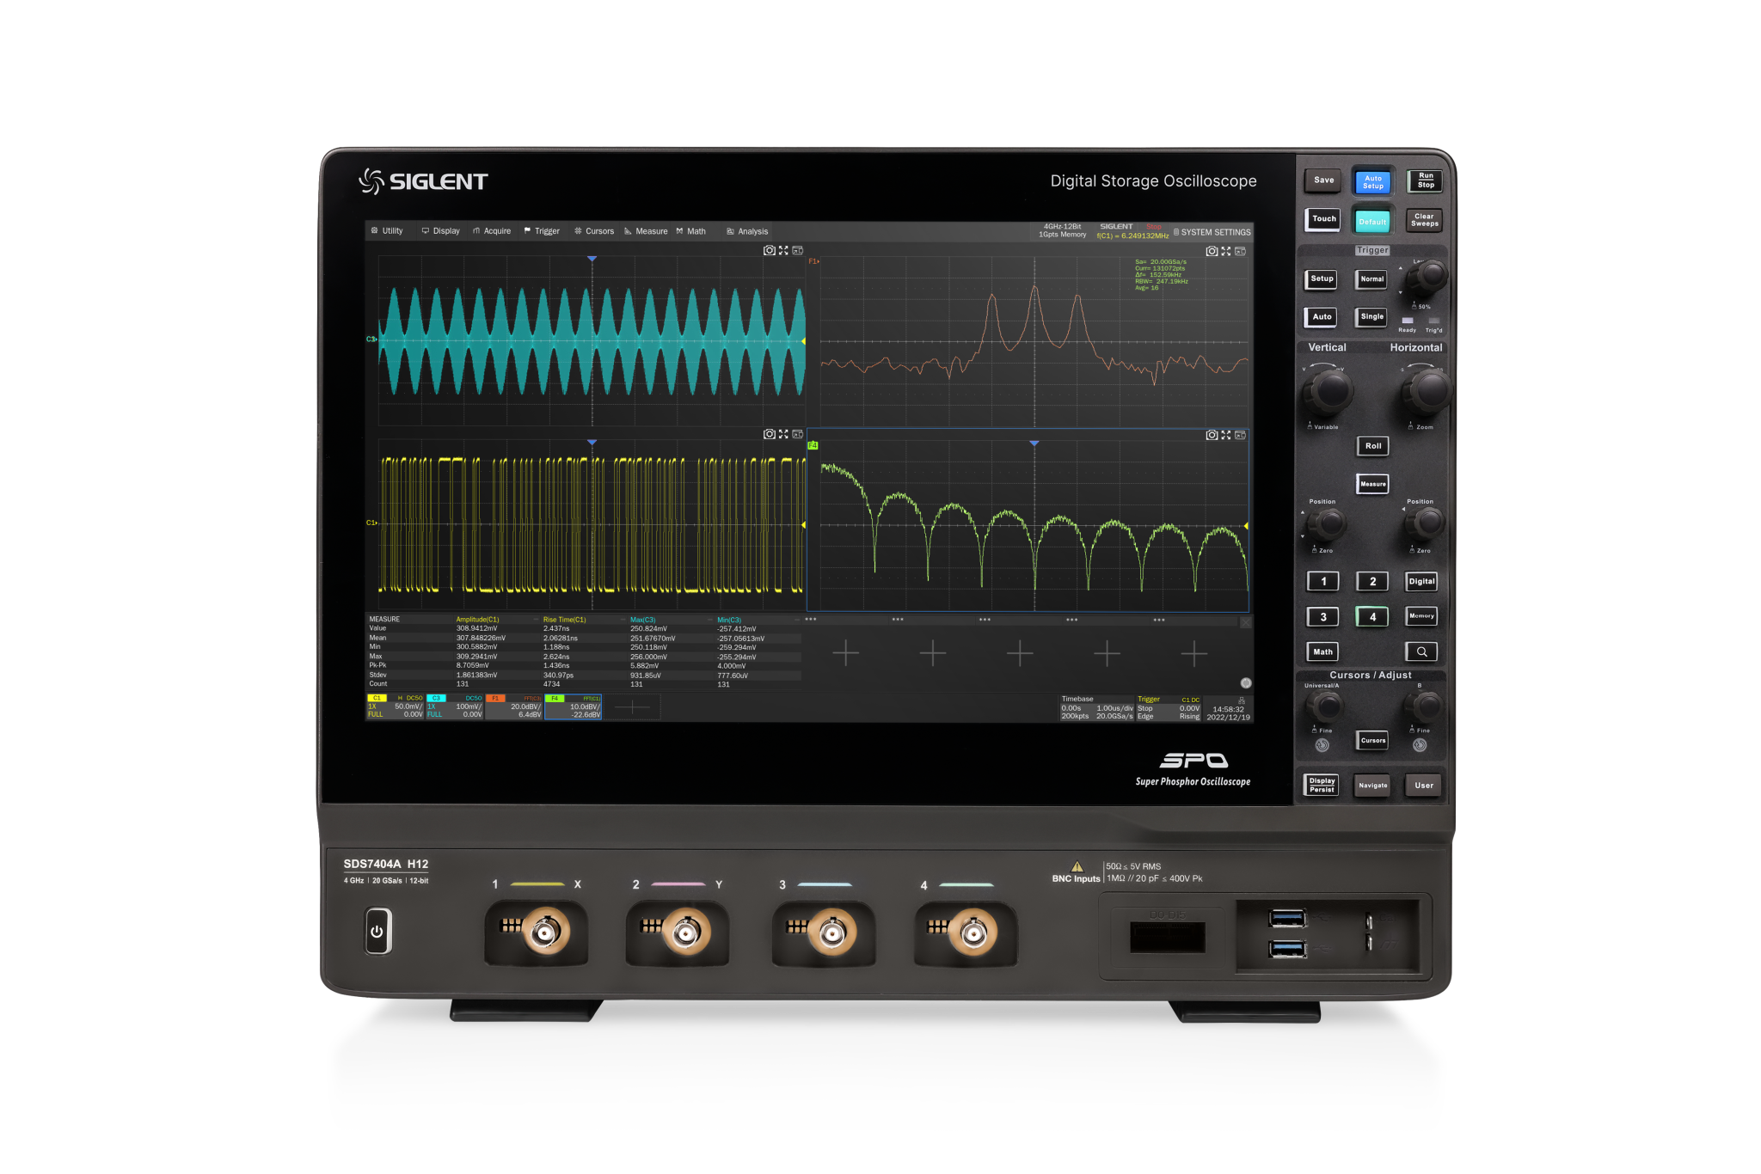Open the C1 channel descriptor box
Viewport: 1761px width, 1174px height.
click(396, 706)
